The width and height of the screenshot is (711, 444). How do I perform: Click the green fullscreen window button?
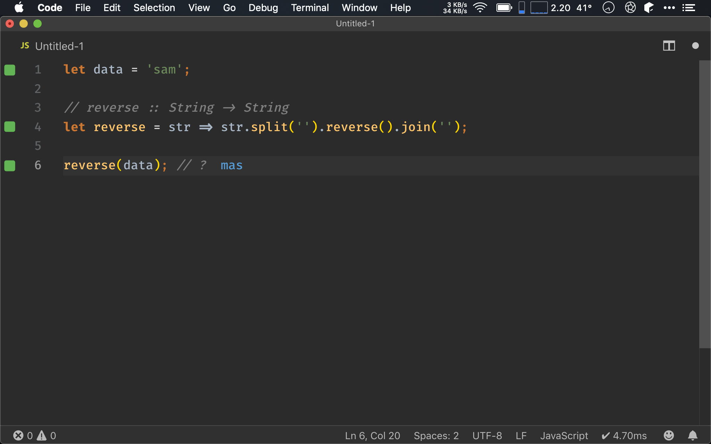pos(37,24)
